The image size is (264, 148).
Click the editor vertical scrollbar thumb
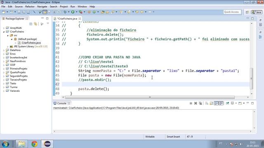[x=252, y=79]
